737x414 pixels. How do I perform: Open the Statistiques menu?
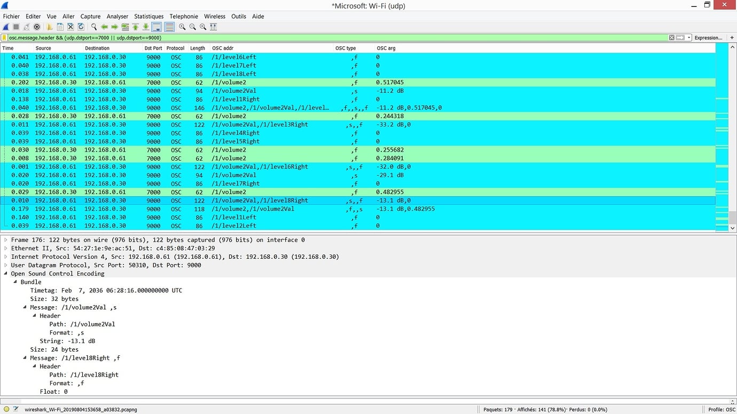[148, 16]
